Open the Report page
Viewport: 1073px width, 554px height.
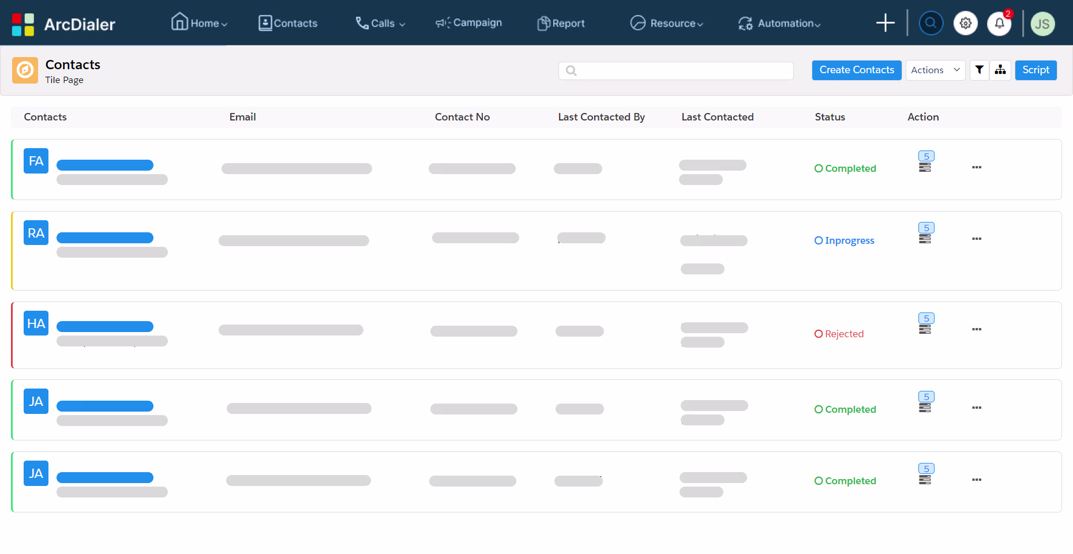pos(561,23)
